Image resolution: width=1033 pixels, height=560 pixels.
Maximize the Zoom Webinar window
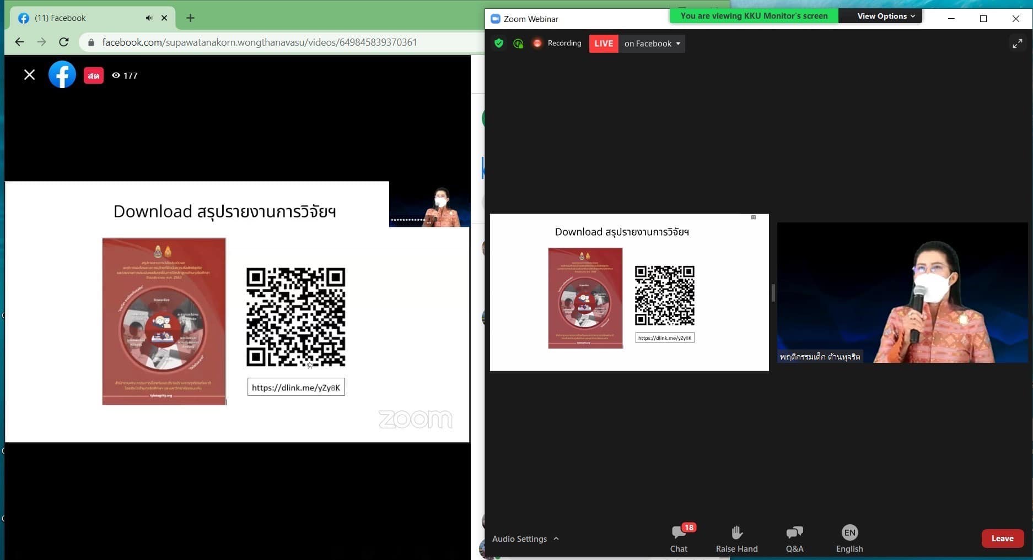[983, 19]
